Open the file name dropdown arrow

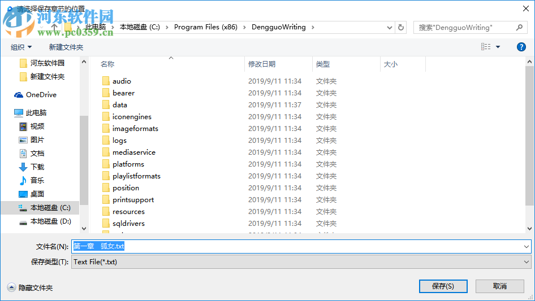(527, 246)
